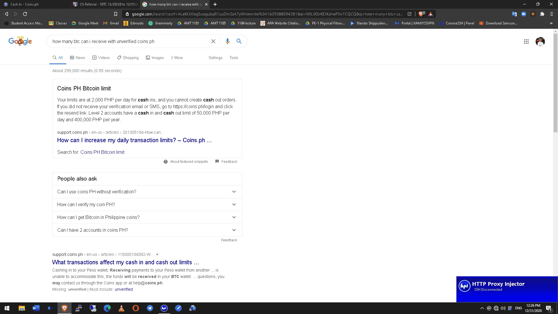Screen dimensions: 558x314
Task: Bookmark this page with the bookmark icon
Action: (x=115, y=14)
